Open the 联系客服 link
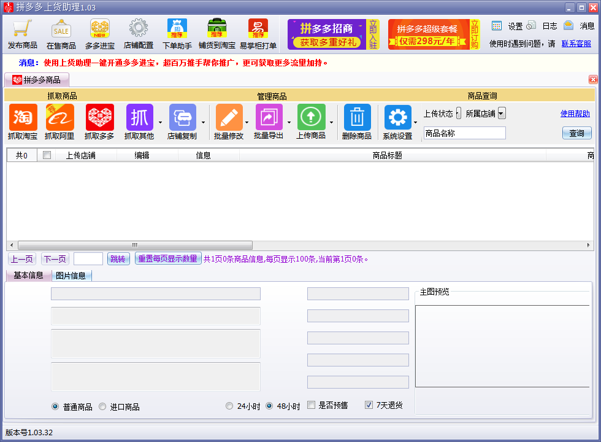This screenshot has width=601, height=442. [x=576, y=44]
